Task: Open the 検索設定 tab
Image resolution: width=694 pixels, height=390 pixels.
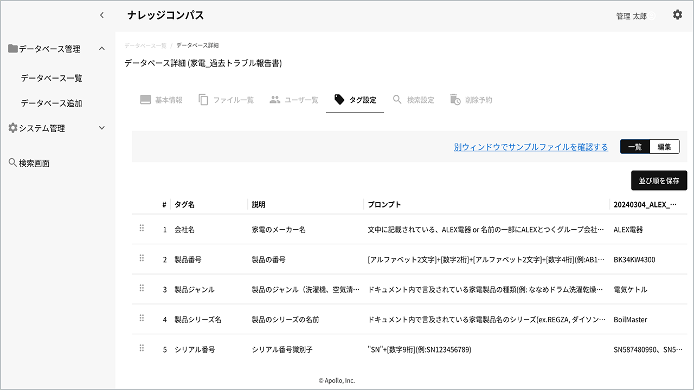Action: coord(413,100)
